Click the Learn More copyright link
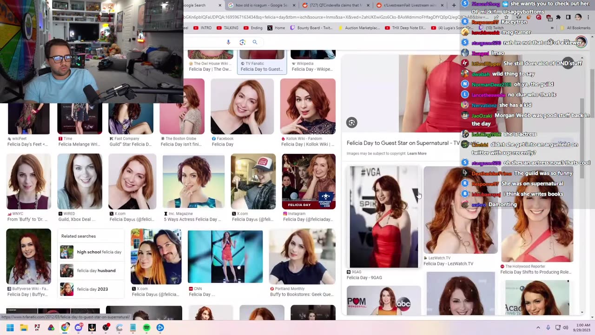Image resolution: width=595 pixels, height=335 pixels. click(416, 154)
